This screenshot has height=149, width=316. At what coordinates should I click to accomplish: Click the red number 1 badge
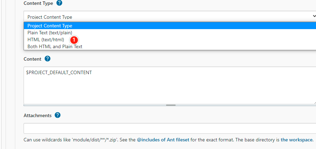[74, 40]
